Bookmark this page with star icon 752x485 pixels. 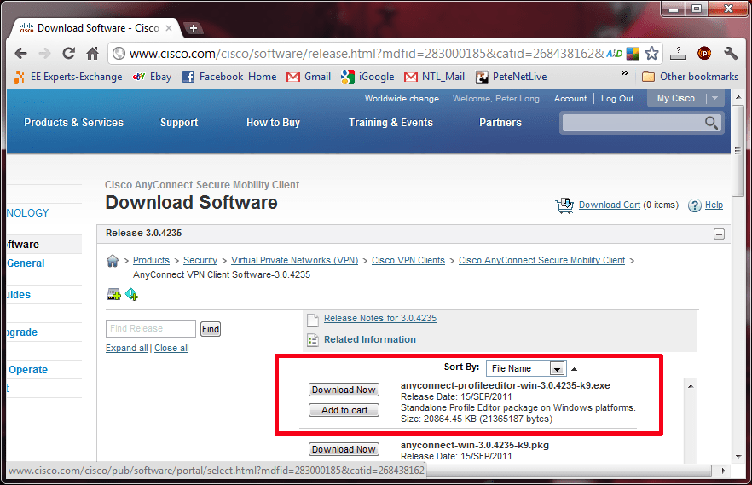pyautogui.click(x=651, y=53)
